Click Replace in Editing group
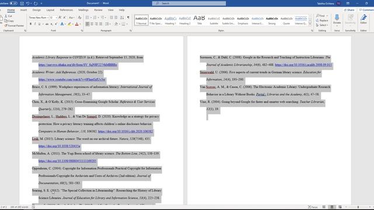This screenshot has width=374, height=210. coord(322,20)
